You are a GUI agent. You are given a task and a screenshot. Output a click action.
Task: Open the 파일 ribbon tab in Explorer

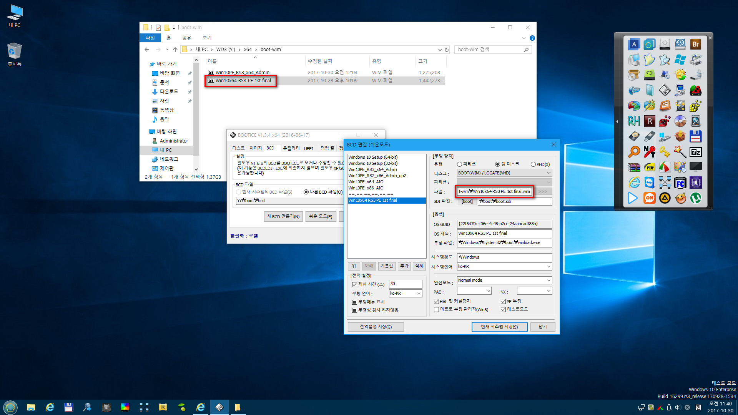(150, 38)
